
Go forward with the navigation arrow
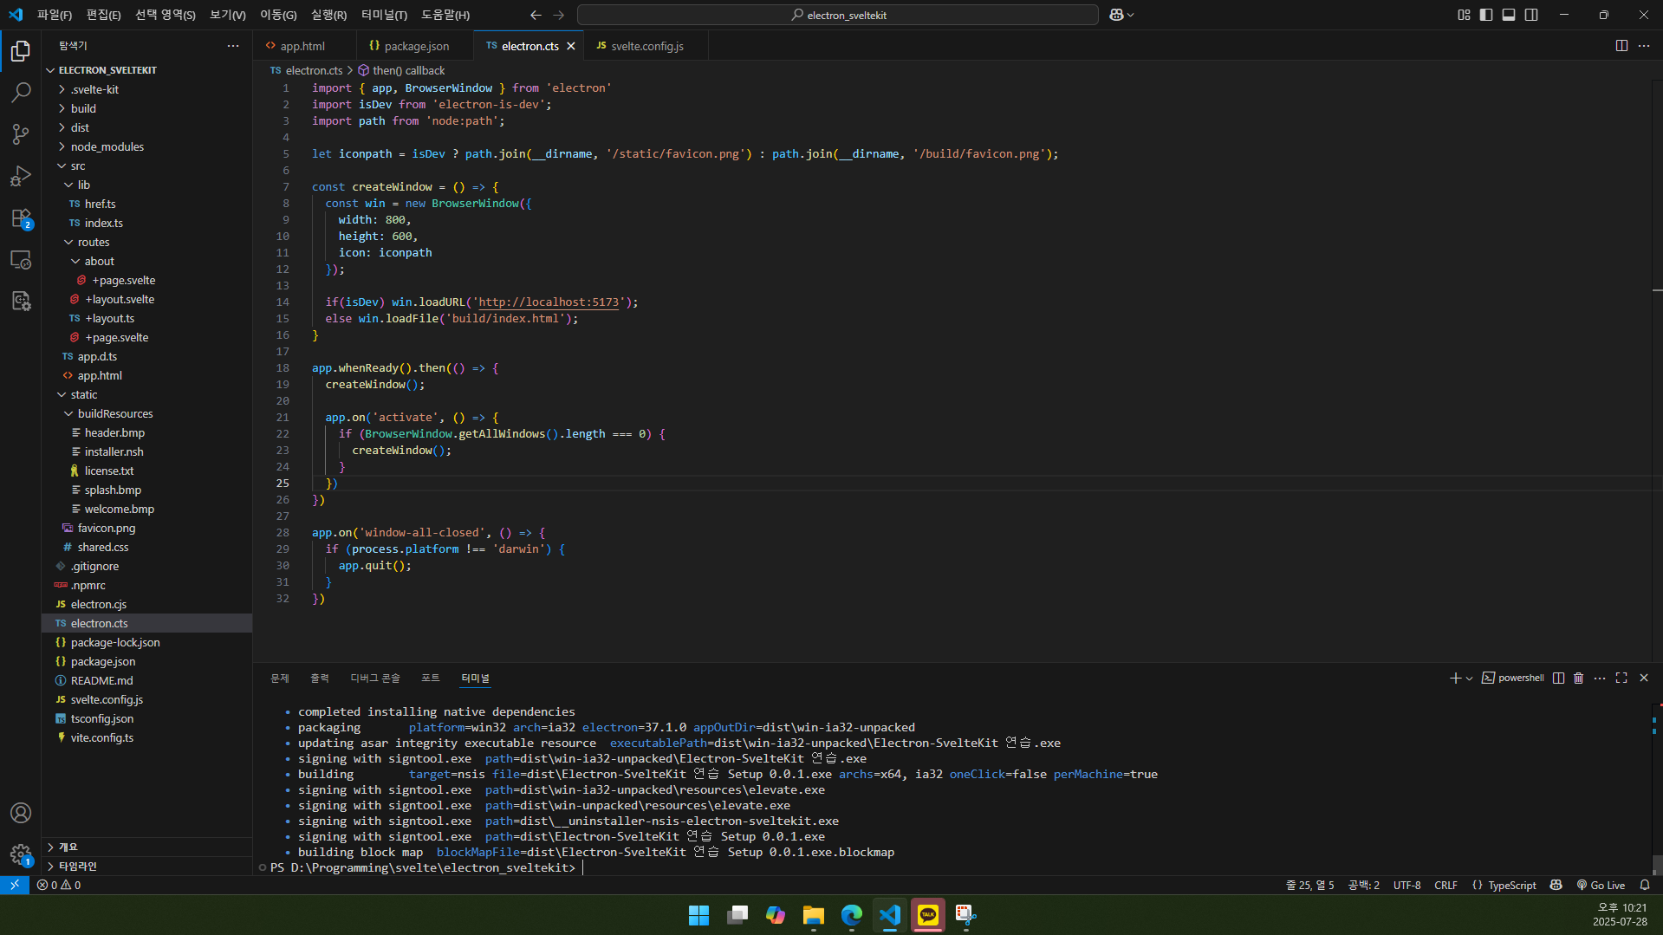click(x=558, y=15)
